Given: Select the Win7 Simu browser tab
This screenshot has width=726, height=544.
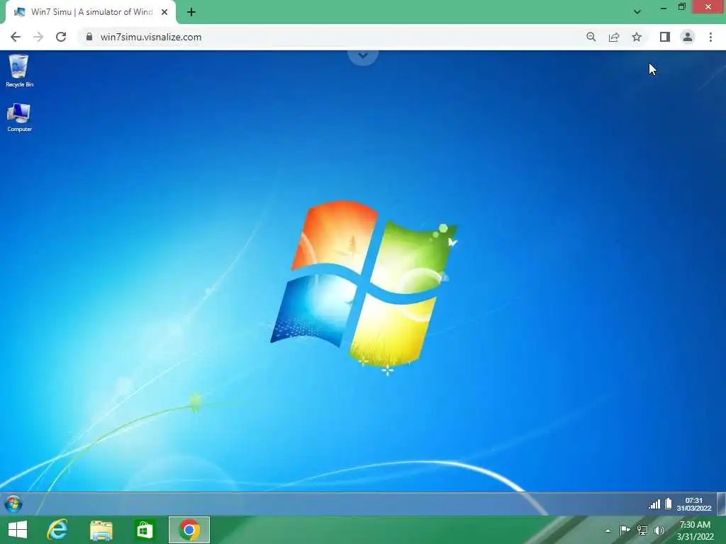Looking at the screenshot, I should (91, 12).
